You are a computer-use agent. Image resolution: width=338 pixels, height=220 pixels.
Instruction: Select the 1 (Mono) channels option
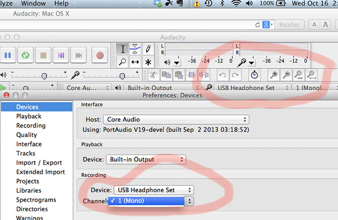tap(146, 201)
